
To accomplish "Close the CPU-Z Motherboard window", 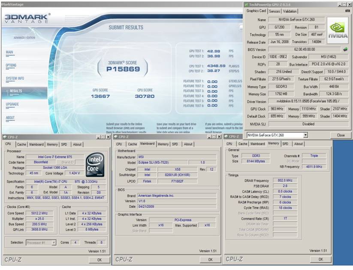I will coord(219,137).
